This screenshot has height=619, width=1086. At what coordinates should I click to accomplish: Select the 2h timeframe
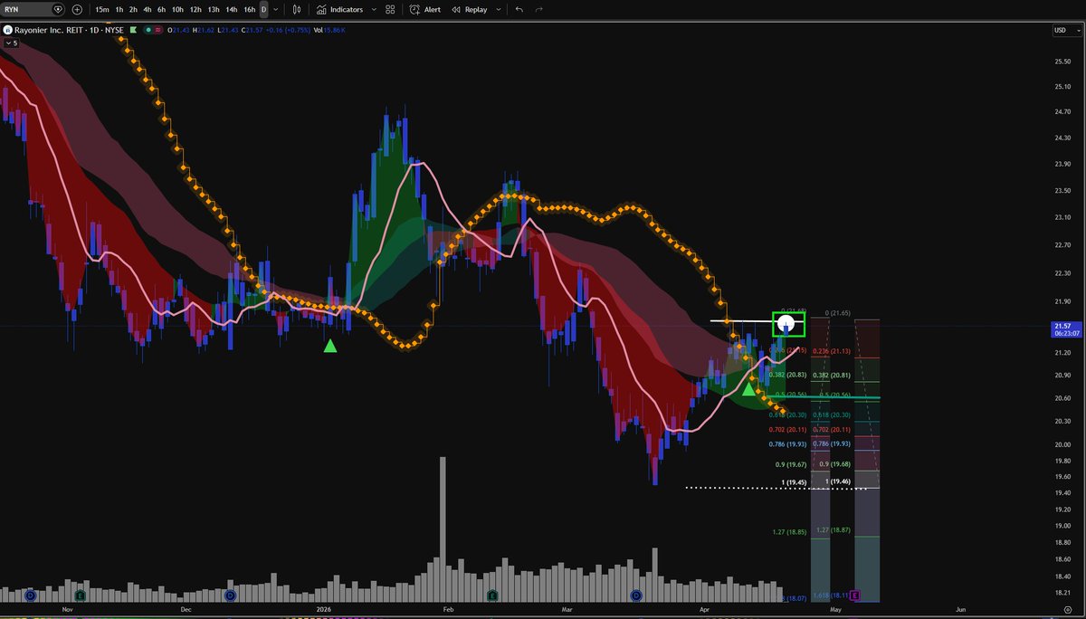pyautogui.click(x=133, y=9)
